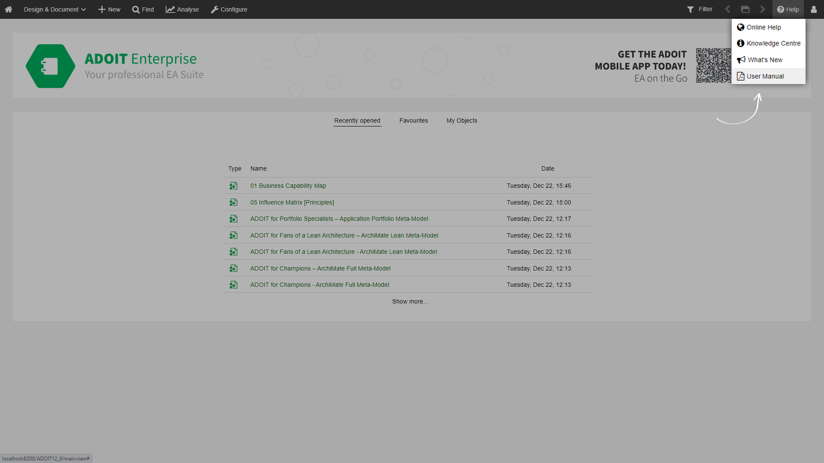Open the Configure menu

[x=229, y=9]
